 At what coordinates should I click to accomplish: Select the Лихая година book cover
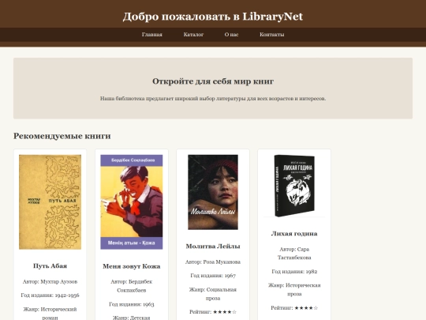[x=294, y=186]
